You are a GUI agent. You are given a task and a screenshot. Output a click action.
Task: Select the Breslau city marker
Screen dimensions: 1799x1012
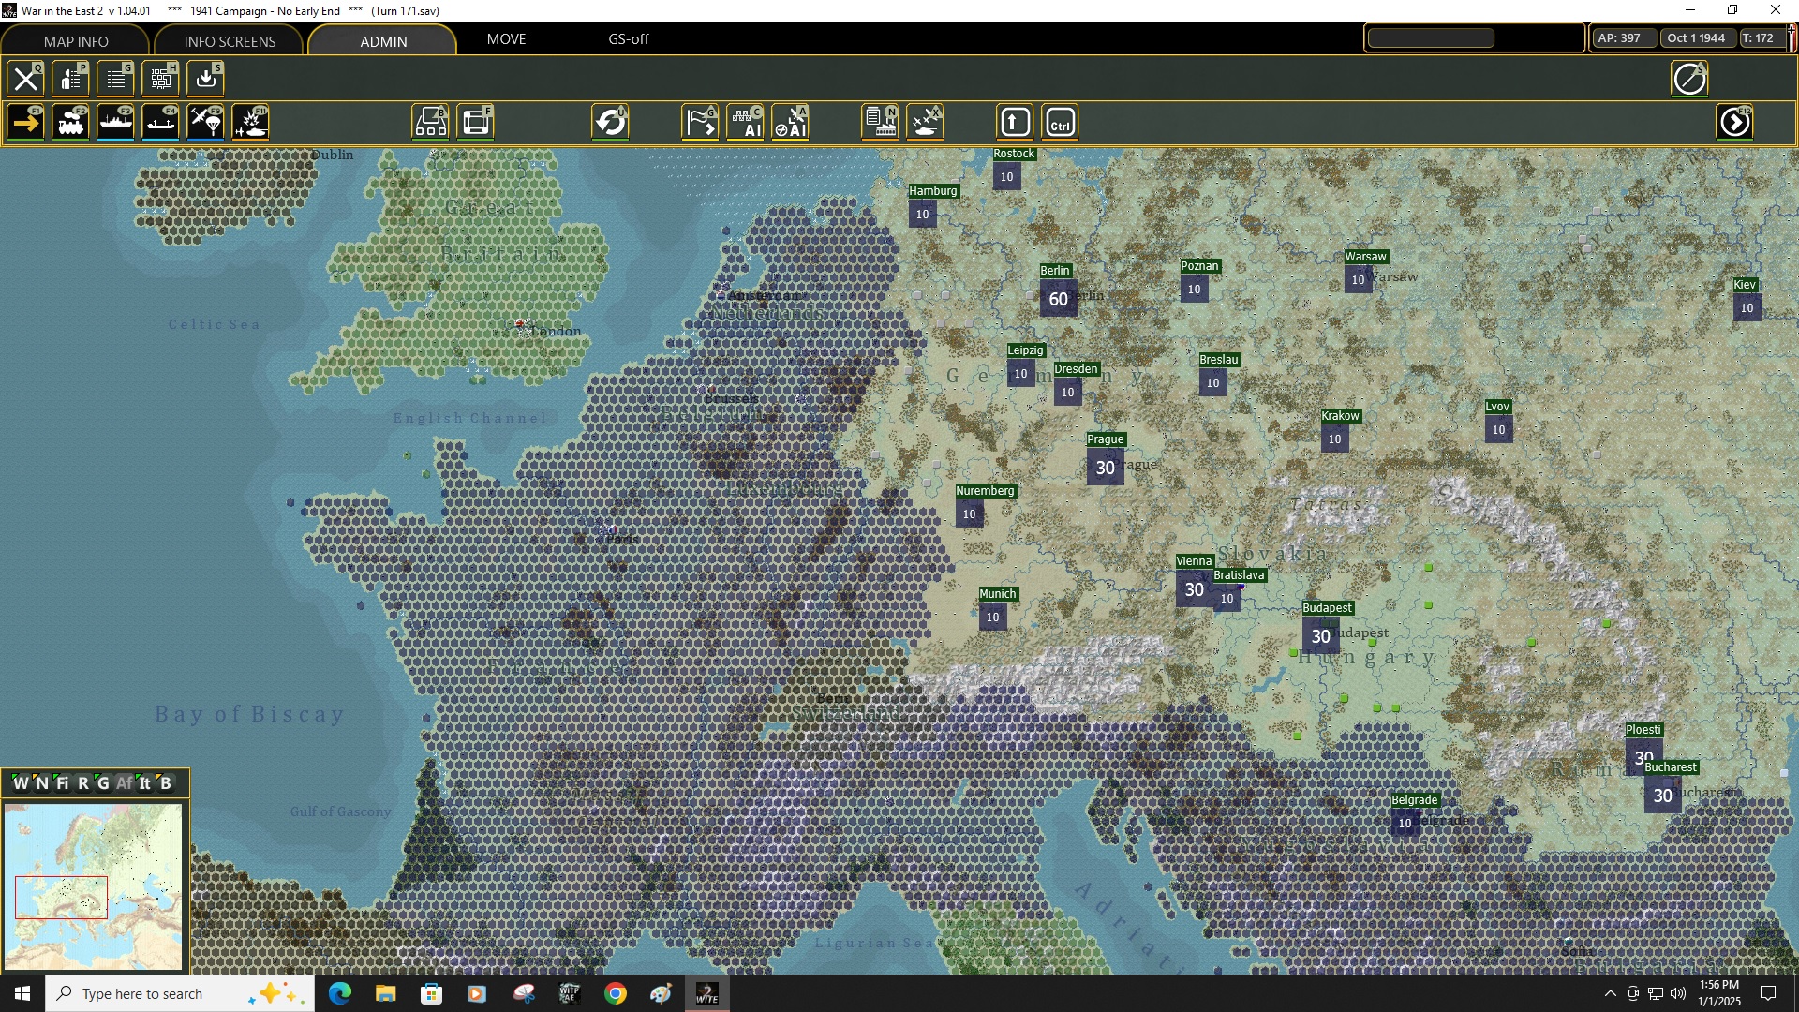point(1212,382)
